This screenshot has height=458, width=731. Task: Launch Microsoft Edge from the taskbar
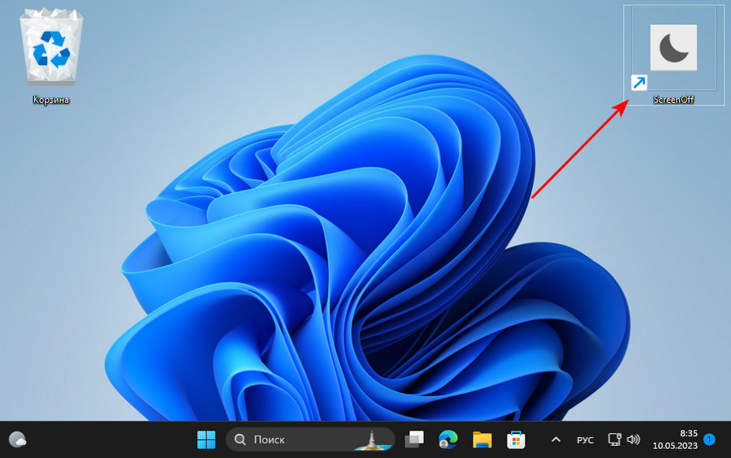pos(448,439)
